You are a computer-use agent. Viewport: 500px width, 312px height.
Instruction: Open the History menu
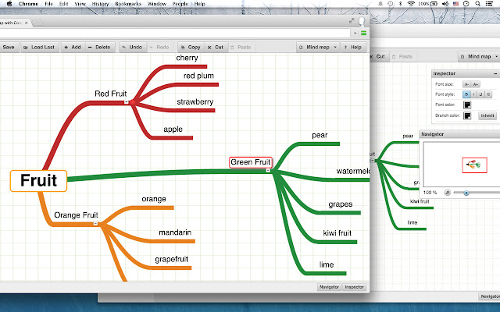tap(100, 4)
